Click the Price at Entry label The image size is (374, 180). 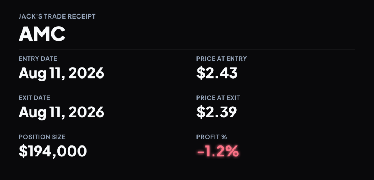point(222,59)
